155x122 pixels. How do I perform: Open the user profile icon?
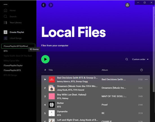click(127, 5)
